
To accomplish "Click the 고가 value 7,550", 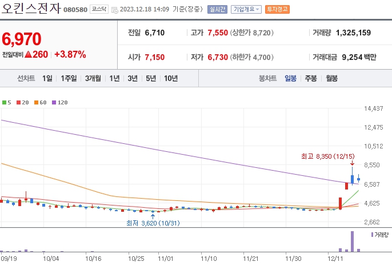I will click(x=218, y=33).
